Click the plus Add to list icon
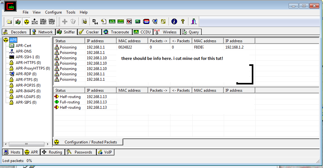The width and height of the screenshot is (323, 168). point(65,21)
